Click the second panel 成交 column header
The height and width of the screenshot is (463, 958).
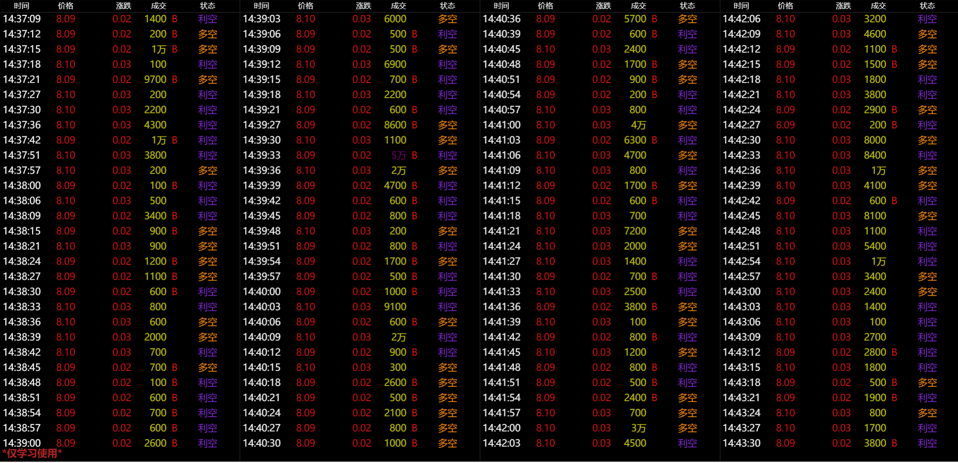[398, 6]
